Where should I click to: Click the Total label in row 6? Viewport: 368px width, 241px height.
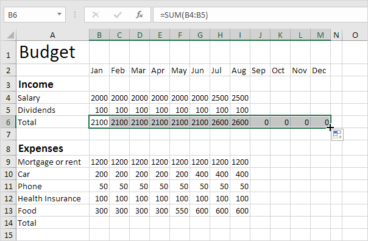click(x=52, y=122)
